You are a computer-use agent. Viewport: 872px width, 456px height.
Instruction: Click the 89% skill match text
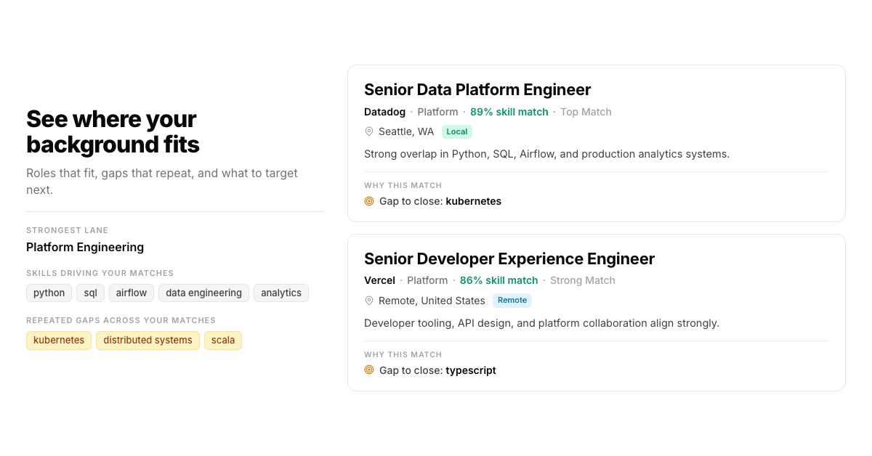509,112
